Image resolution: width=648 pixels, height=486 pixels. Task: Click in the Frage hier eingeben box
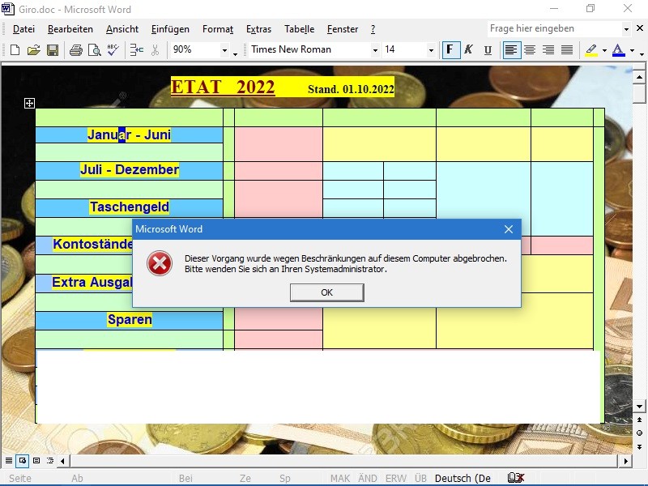554,28
